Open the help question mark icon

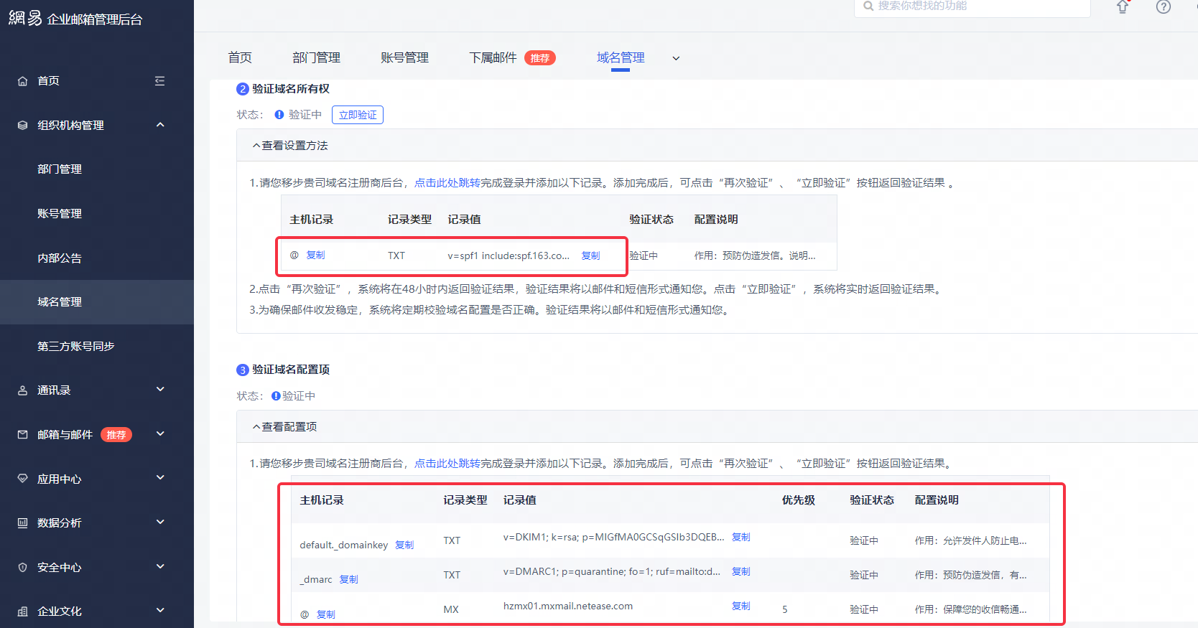pyautogui.click(x=1163, y=7)
